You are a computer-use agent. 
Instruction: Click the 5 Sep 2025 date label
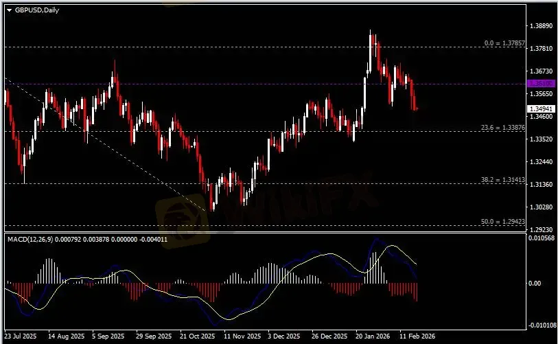108,336
